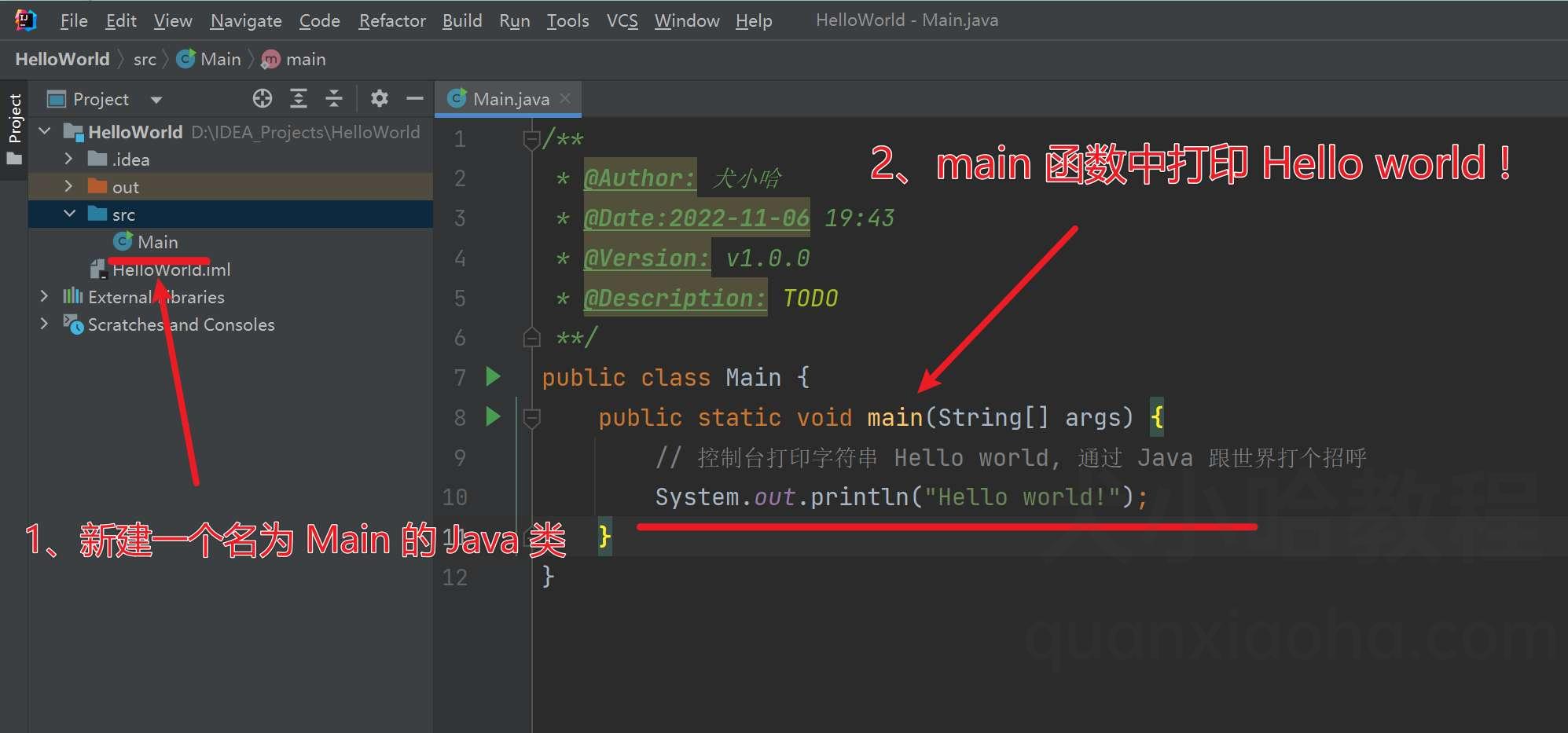Select HelloWorld.iml file
The height and width of the screenshot is (733, 1568).
230,269
